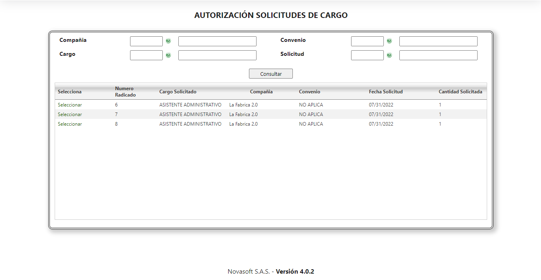Click the Cargo description field
This screenshot has height=280, width=541.
click(x=217, y=55)
